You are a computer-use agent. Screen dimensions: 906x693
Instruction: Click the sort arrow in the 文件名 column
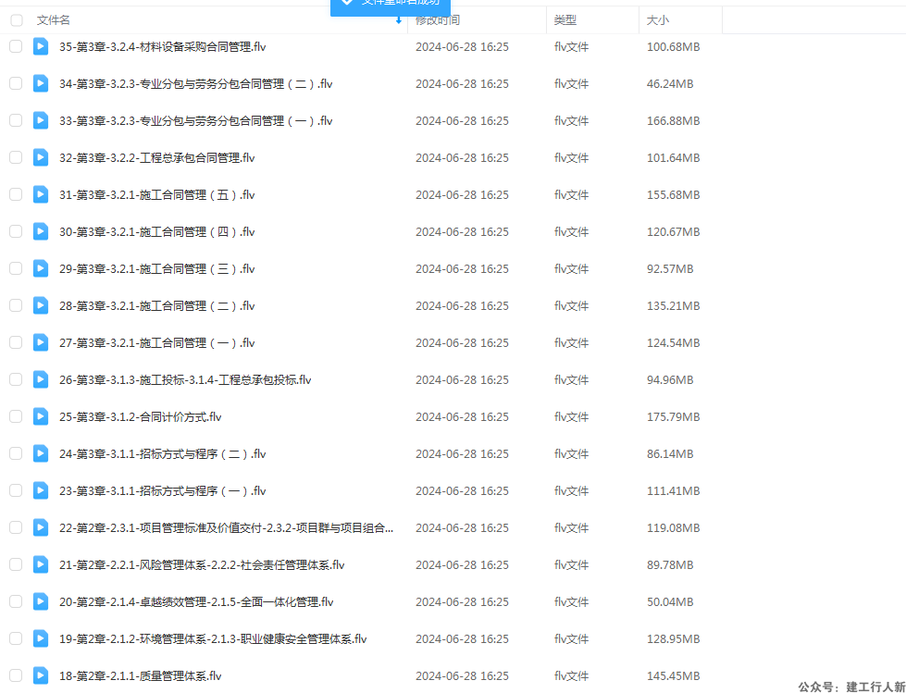click(399, 20)
